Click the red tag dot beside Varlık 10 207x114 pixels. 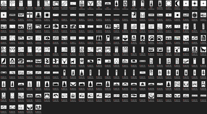(x=19, y=19)
